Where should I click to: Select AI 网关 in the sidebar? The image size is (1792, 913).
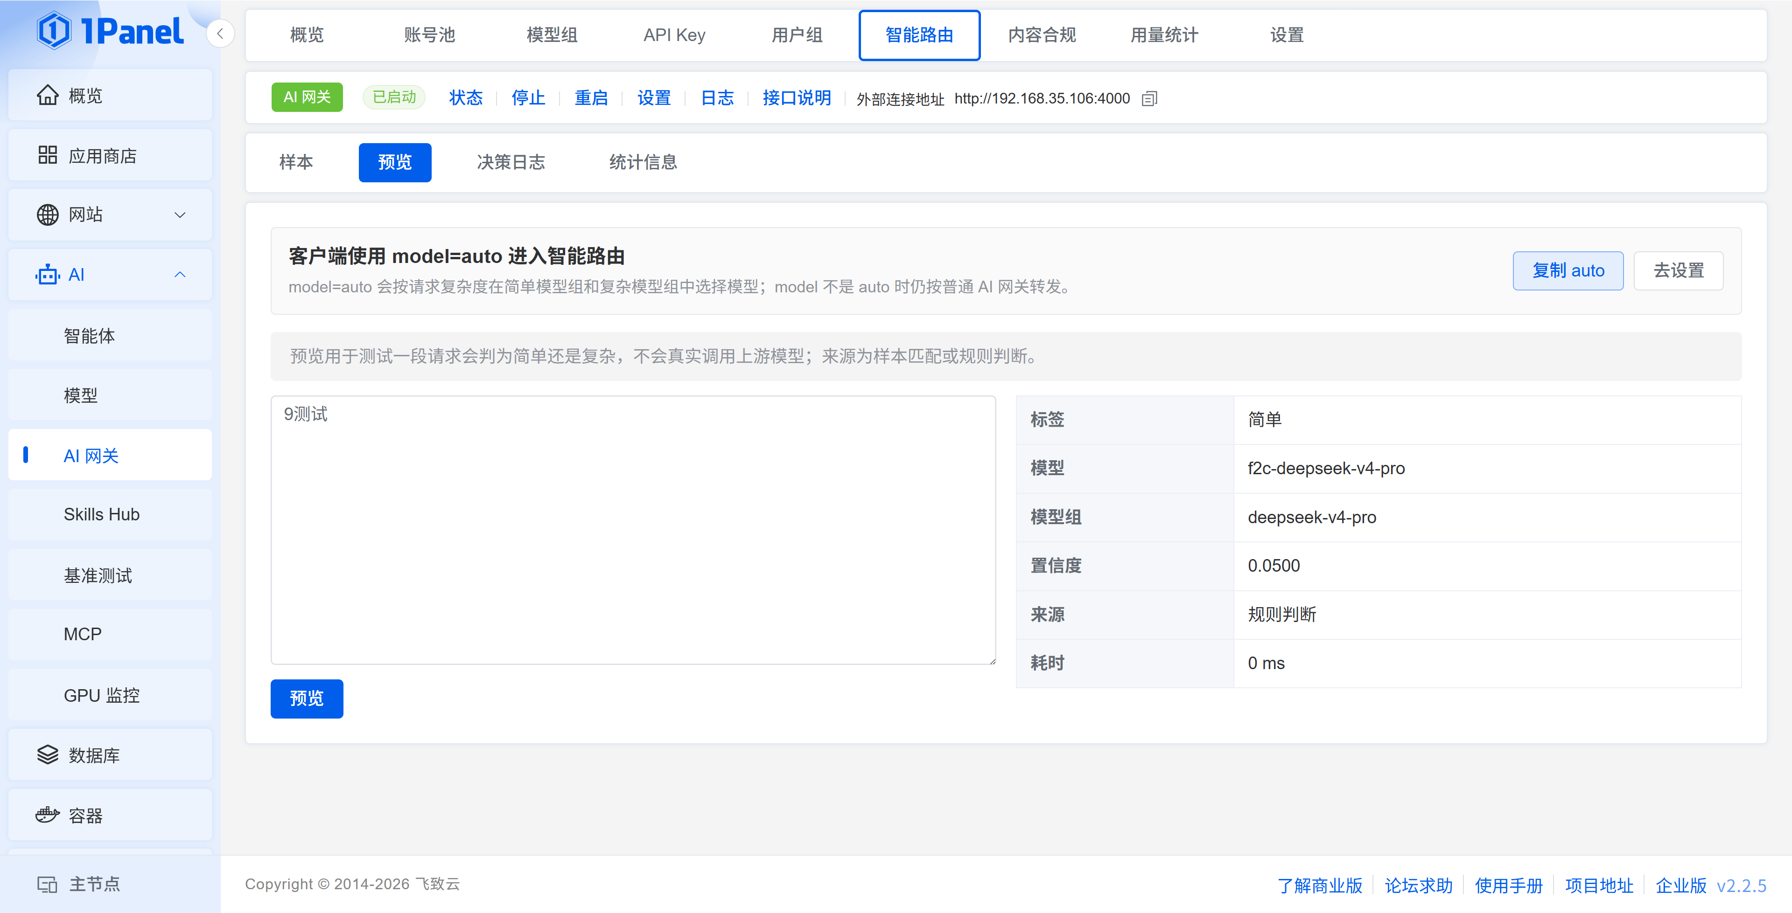[110, 456]
